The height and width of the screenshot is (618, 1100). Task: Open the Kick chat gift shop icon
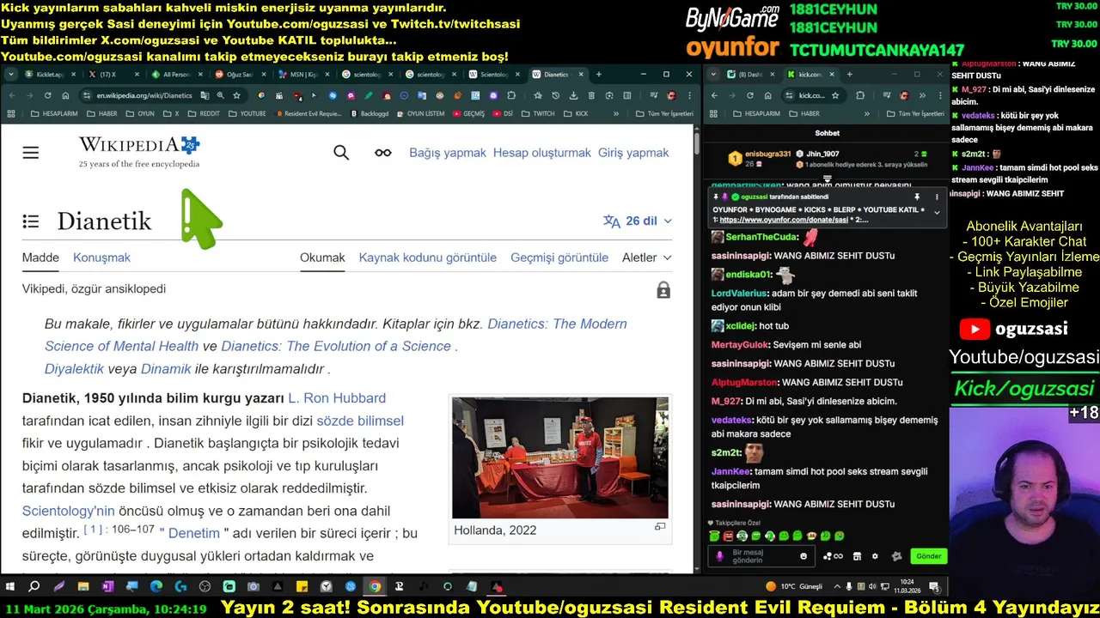tap(857, 556)
